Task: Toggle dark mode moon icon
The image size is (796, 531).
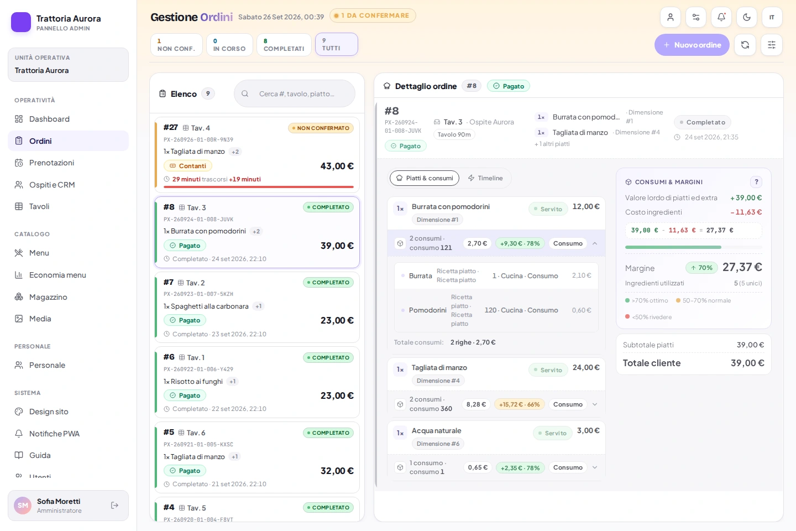Action: (747, 17)
